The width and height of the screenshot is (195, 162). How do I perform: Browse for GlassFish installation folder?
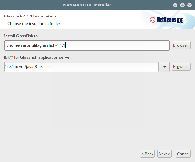[181, 45]
